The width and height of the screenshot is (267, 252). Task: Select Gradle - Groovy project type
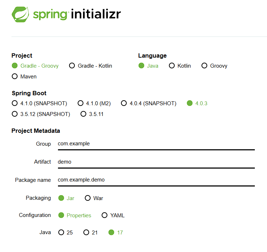point(15,66)
